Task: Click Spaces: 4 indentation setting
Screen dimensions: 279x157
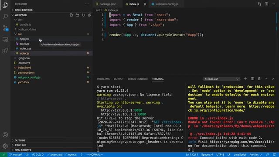Action: pos(207,154)
